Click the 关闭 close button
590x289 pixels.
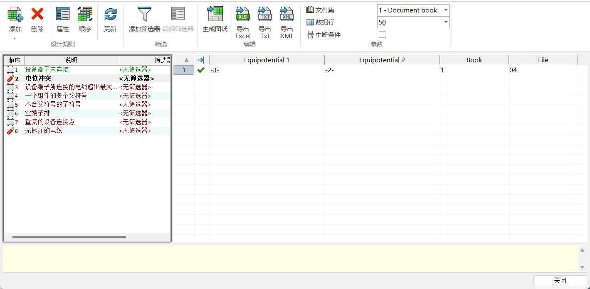pyautogui.click(x=560, y=281)
